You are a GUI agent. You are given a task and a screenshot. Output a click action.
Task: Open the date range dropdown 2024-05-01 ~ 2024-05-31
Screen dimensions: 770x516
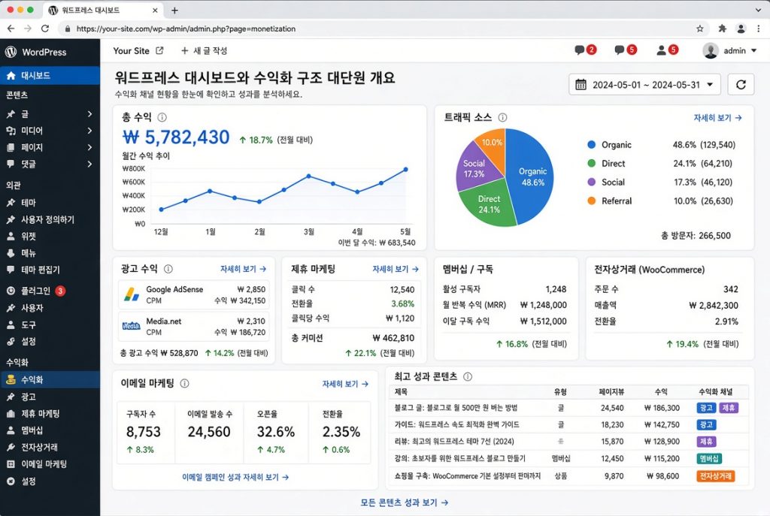click(644, 84)
